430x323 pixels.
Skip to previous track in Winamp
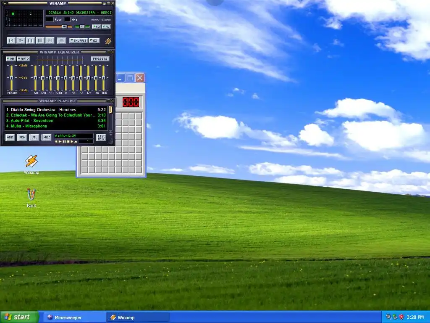(11, 41)
